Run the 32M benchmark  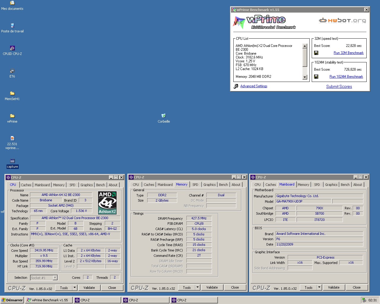(349, 53)
